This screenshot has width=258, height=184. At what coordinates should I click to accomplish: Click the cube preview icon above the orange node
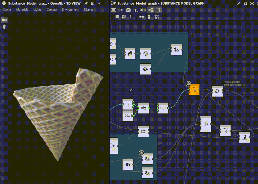[x=188, y=84]
